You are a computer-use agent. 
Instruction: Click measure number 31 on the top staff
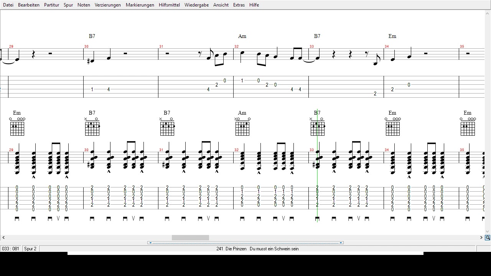[161, 47]
